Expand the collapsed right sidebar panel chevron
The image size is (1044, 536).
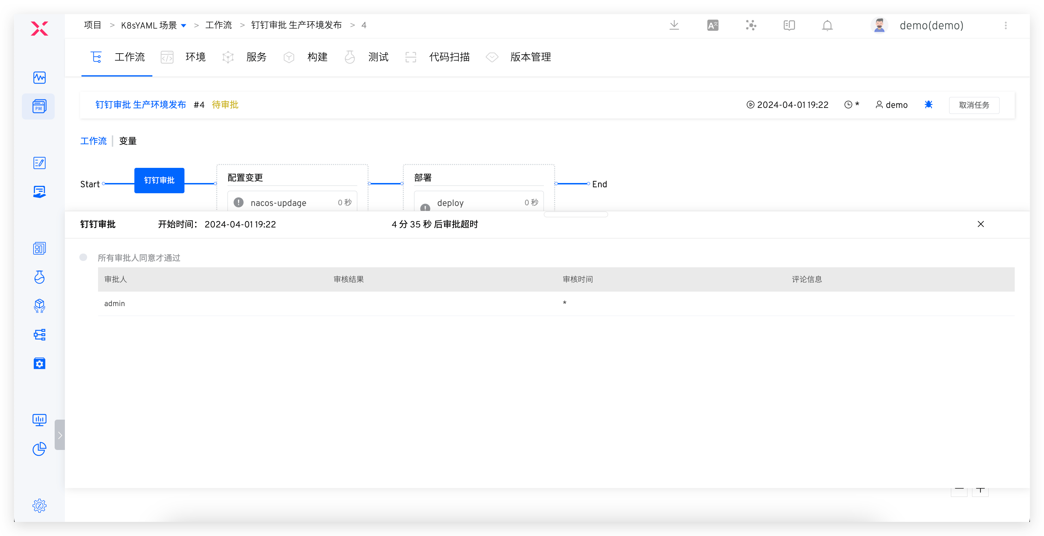(60, 435)
